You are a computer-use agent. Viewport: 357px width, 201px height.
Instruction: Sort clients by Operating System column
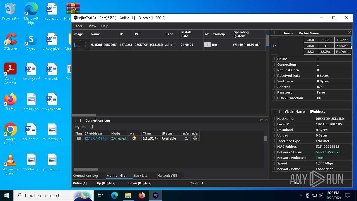tap(249, 34)
